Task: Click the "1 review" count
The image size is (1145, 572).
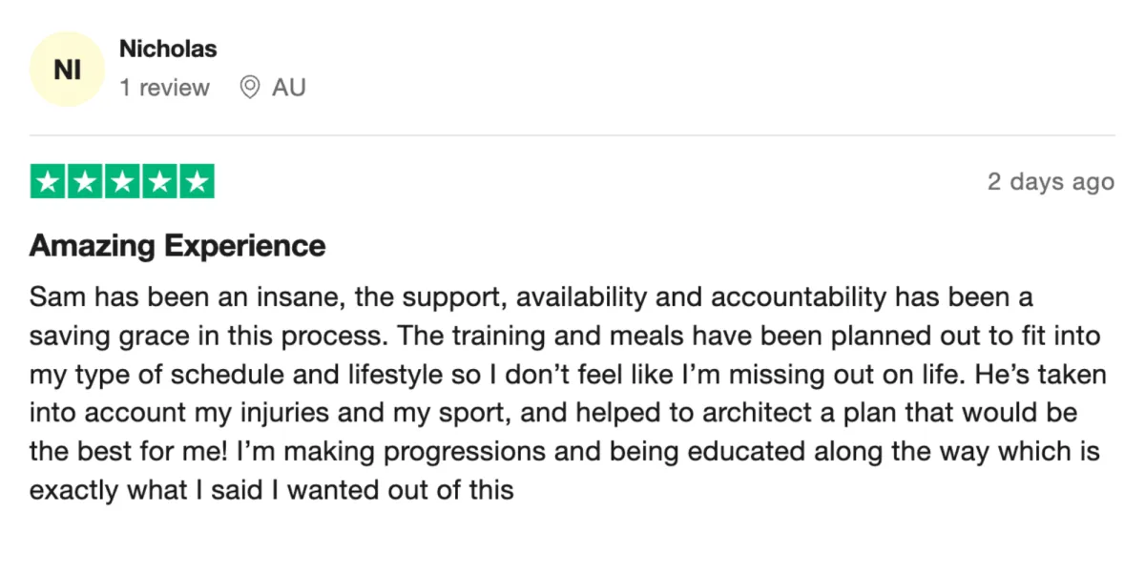Action: tap(164, 88)
